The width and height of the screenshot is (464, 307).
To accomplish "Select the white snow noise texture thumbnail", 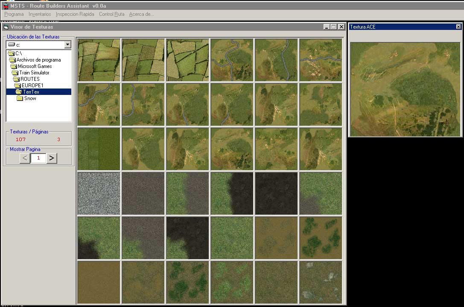I will [x=99, y=193].
